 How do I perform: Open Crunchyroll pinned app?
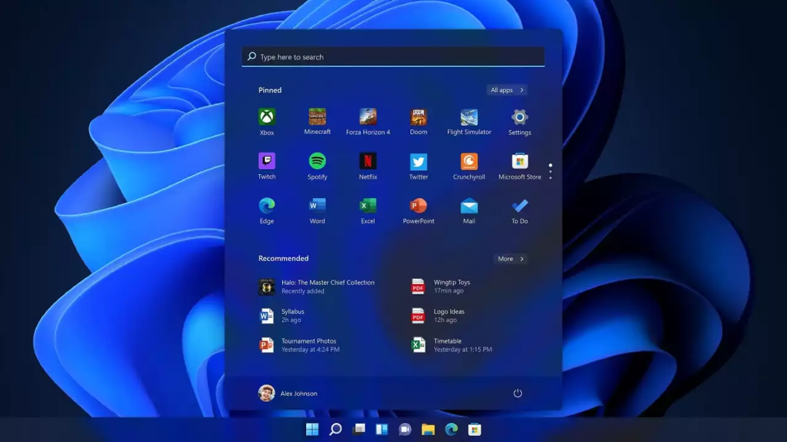pos(469,161)
